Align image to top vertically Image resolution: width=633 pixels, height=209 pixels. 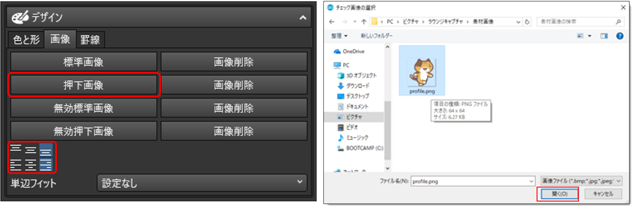(16, 150)
